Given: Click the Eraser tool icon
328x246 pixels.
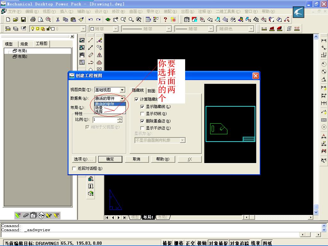Looking at the screenshot, I should (x=99, y=40).
